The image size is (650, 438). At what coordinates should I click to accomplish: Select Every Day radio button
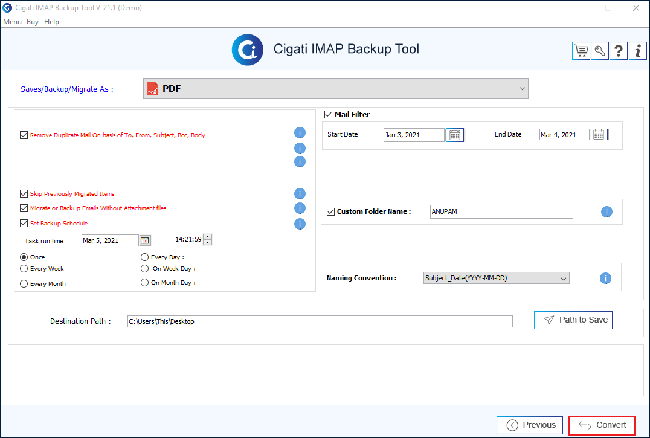(144, 257)
